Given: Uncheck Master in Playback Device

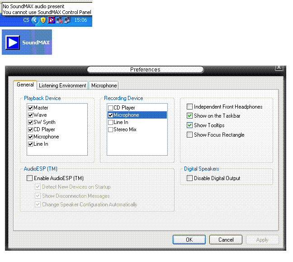Looking at the screenshot, I should pos(30,108).
